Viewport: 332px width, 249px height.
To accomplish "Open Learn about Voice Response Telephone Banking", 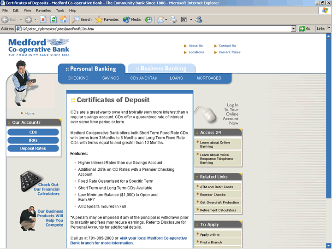I will click(x=216, y=159).
